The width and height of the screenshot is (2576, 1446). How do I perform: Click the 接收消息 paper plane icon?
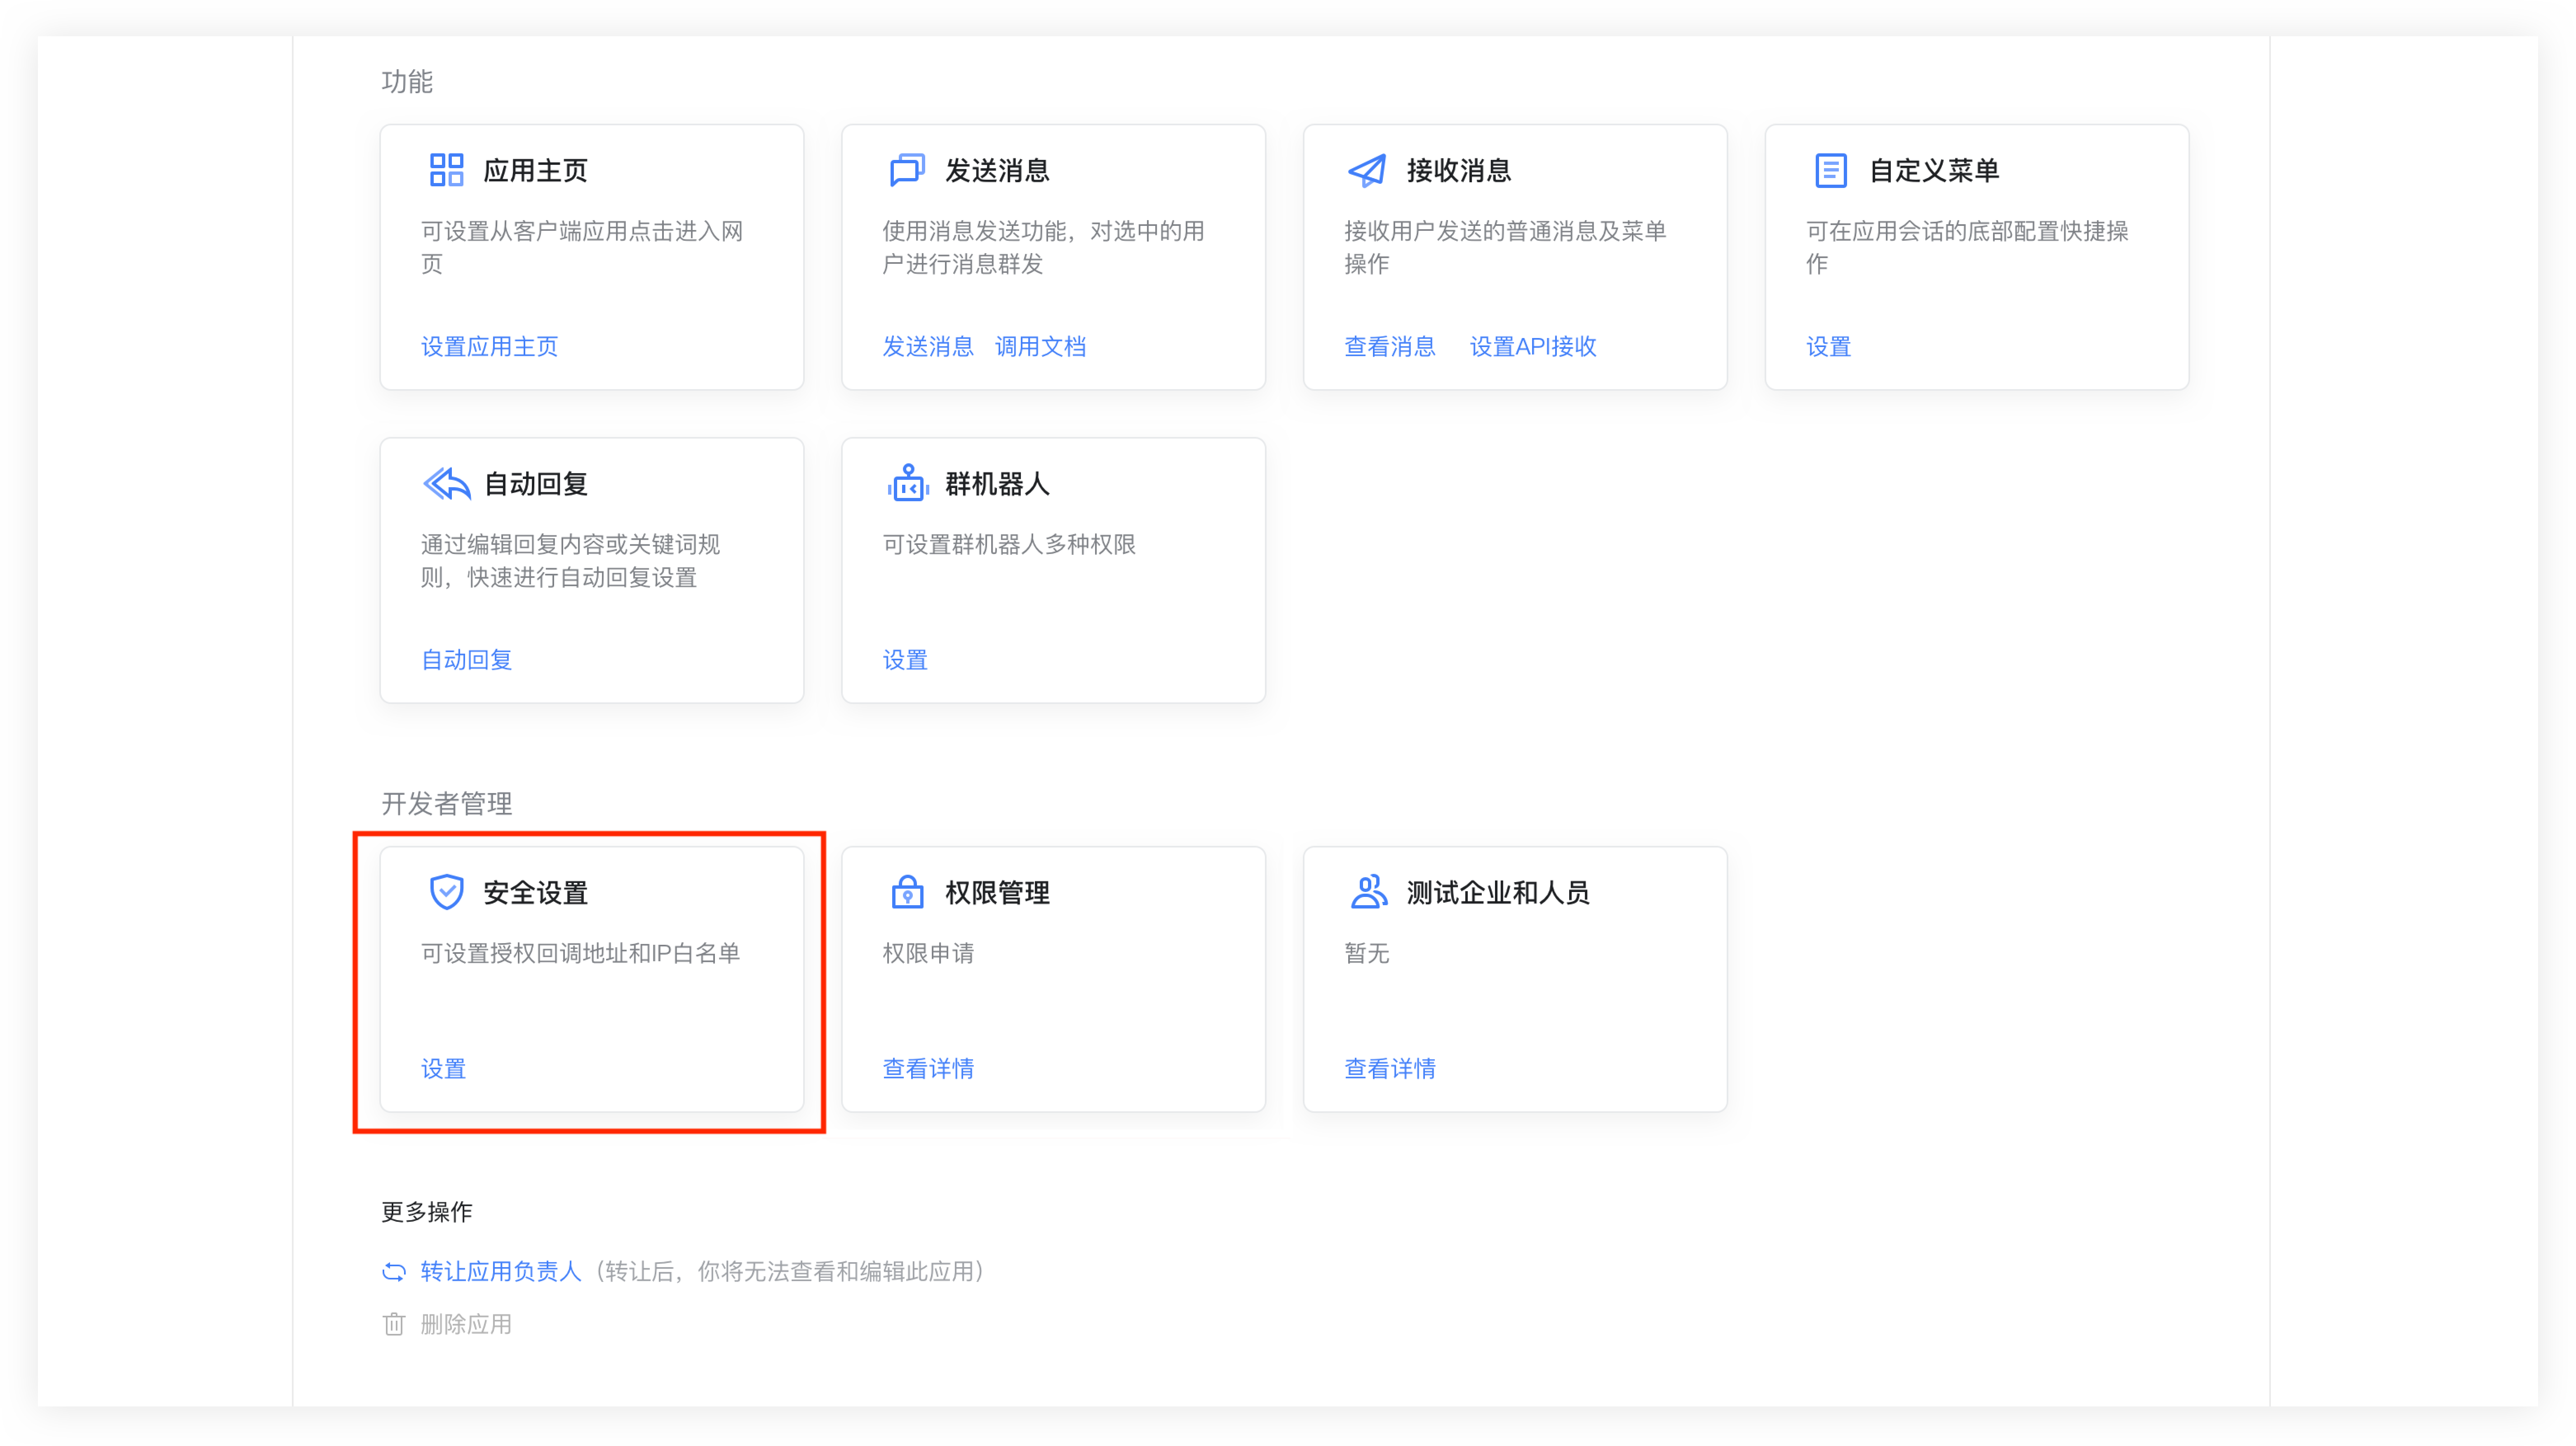tap(1367, 169)
